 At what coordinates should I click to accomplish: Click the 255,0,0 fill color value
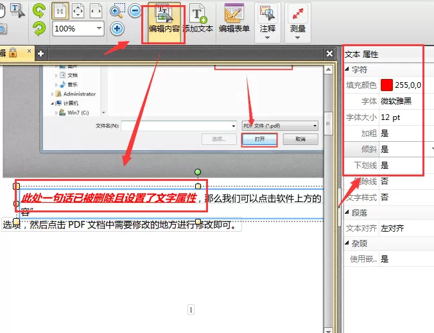(x=408, y=85)
